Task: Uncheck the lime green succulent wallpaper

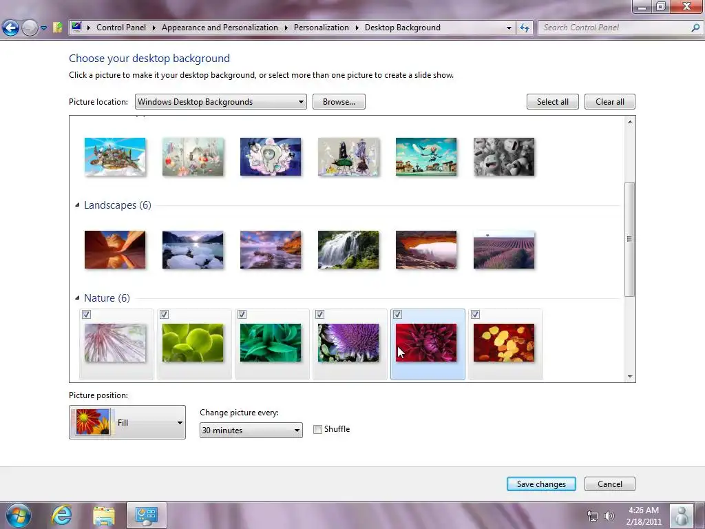Action: pyautogui.click(x=164, y=314)
